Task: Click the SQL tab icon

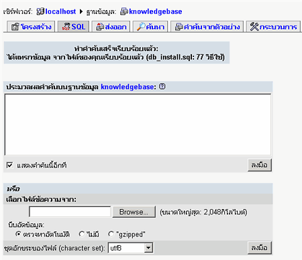Action: point(66,27)
